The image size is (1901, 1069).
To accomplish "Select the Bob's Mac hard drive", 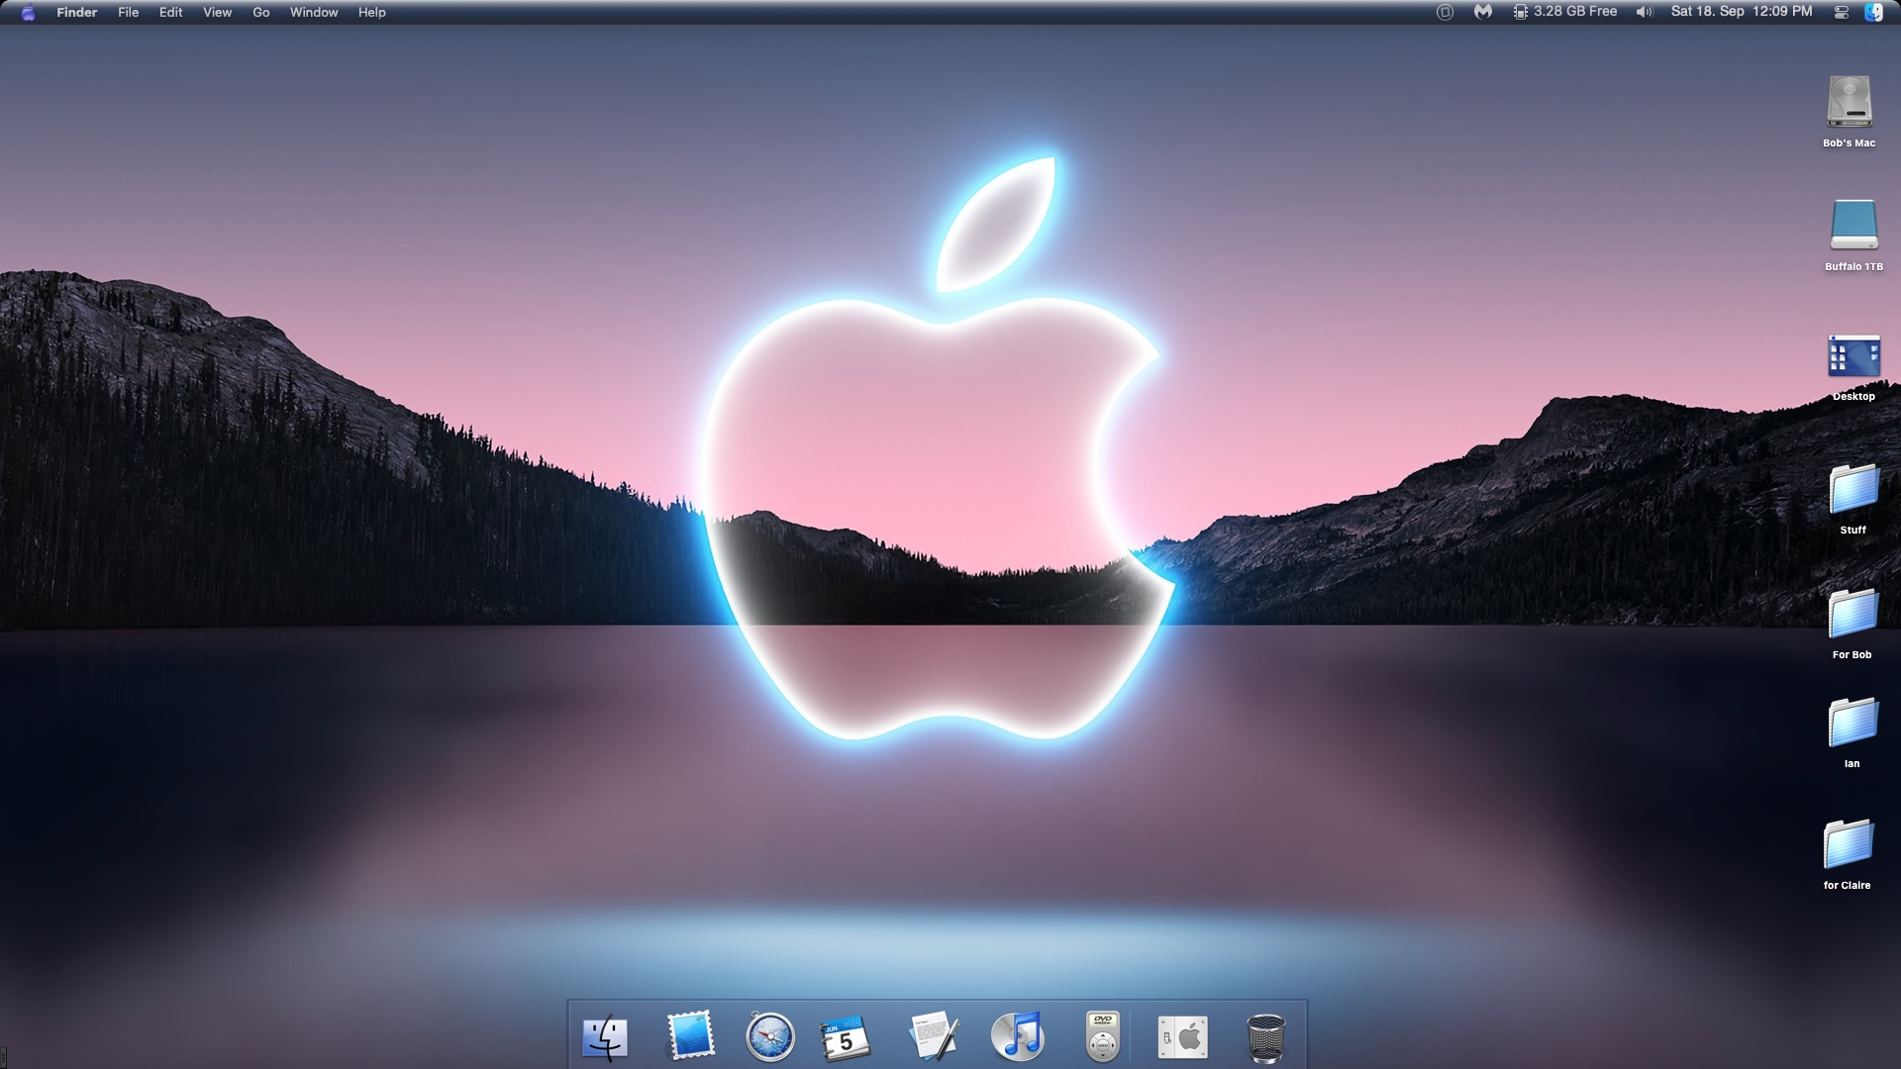I will coord(1849,102).
